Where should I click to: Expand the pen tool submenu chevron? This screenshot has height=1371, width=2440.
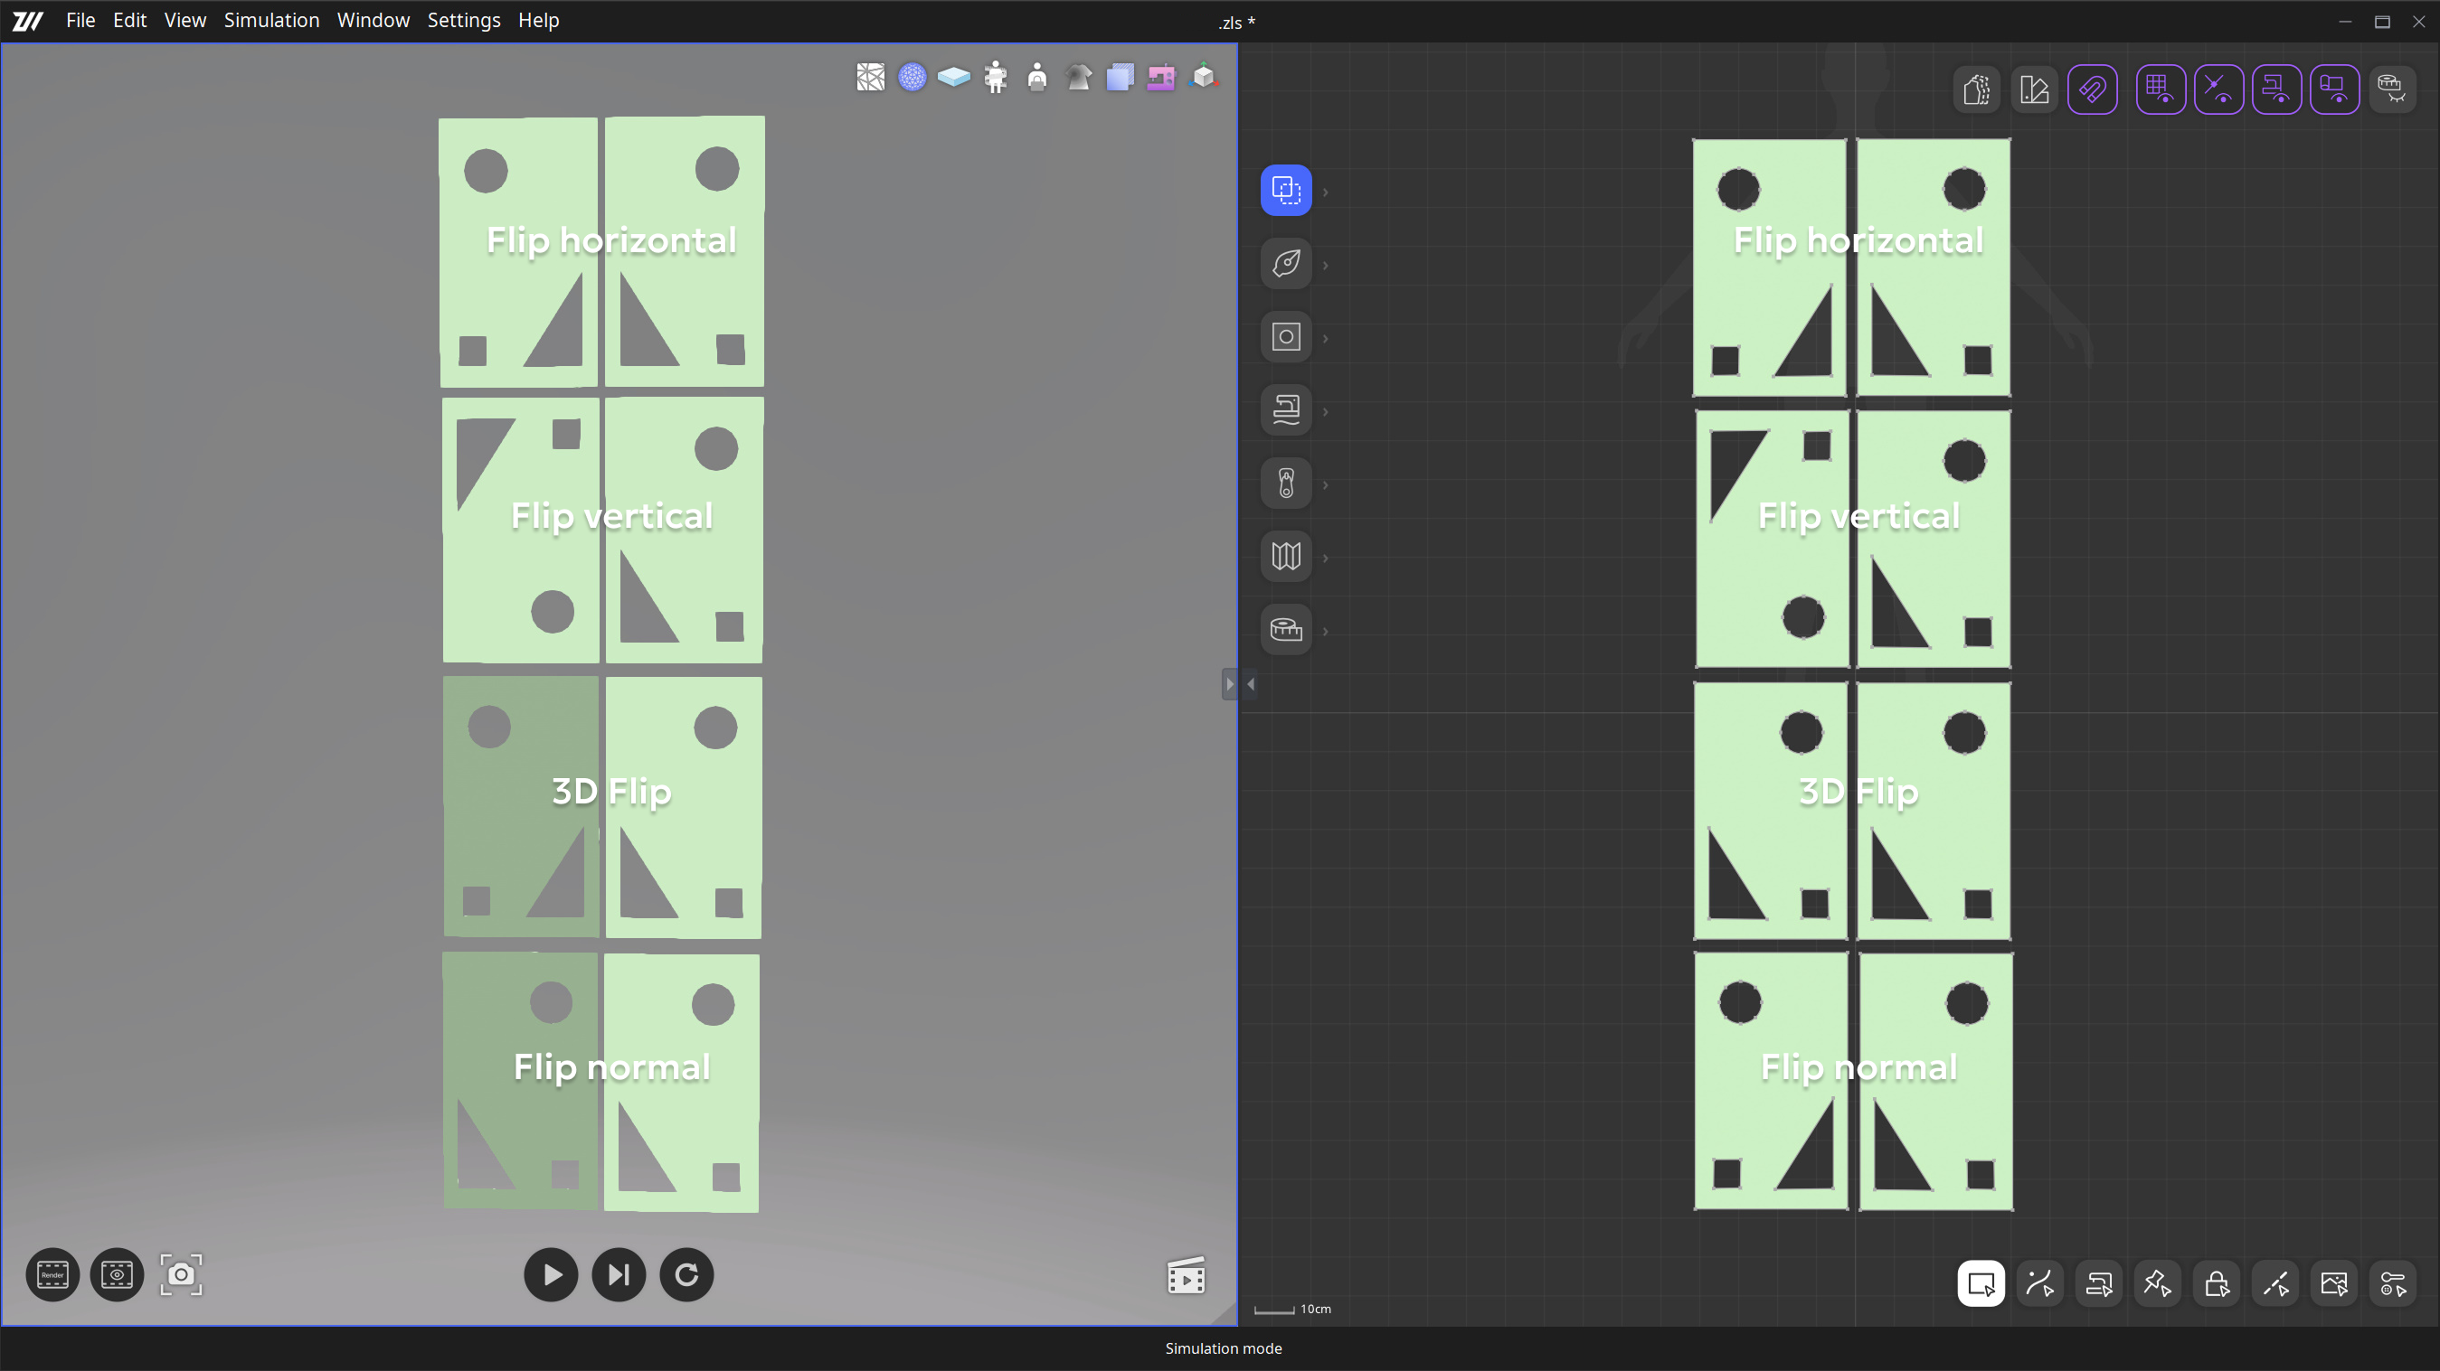click(1325, 265)
